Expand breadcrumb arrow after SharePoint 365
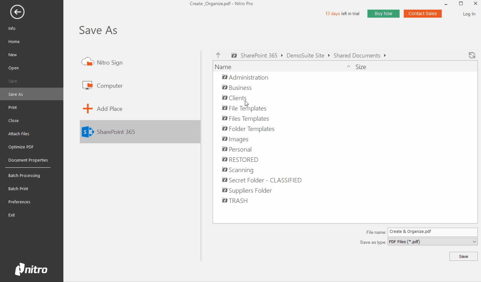 pyautogui.click(x=282, y=56)
